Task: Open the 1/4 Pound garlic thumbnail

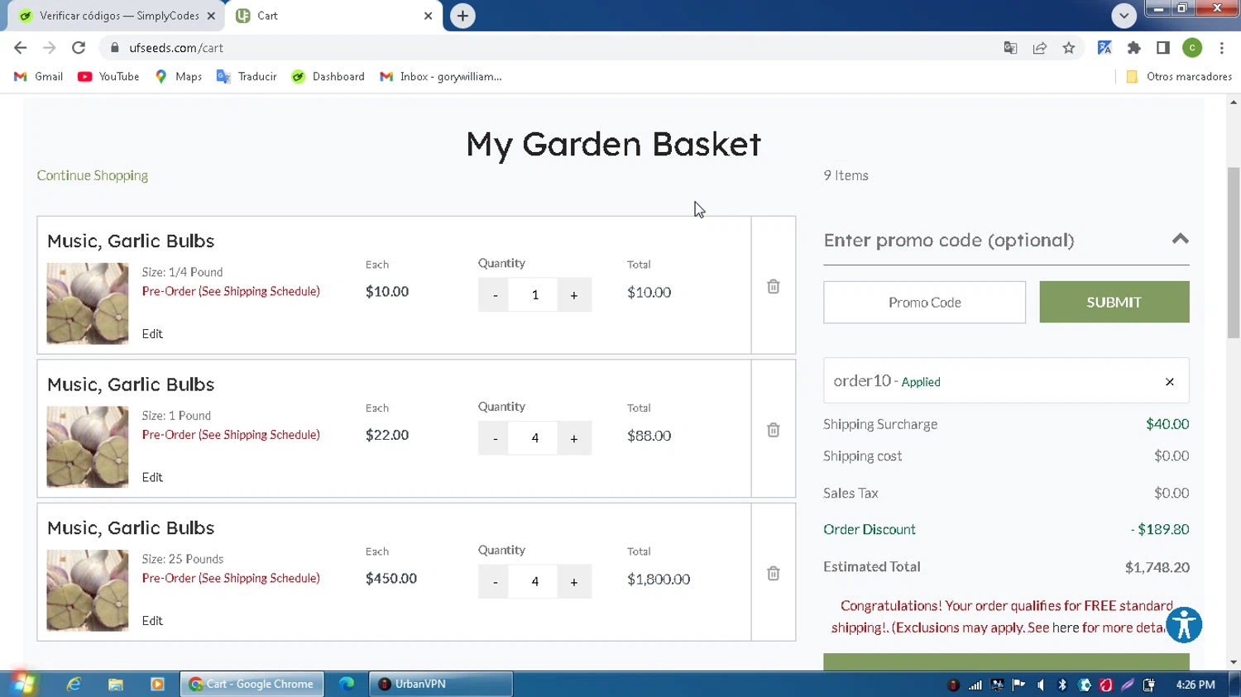Action: 88,303
